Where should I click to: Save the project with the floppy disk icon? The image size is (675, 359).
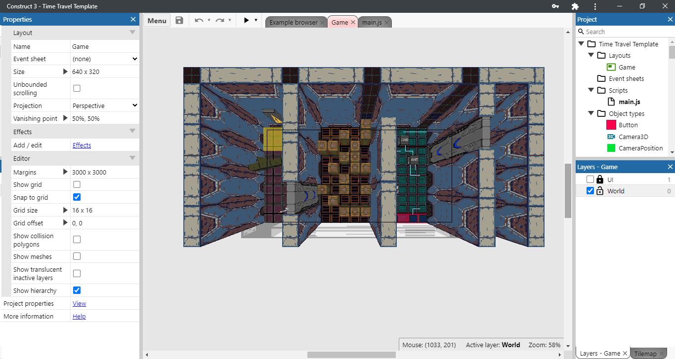point(179,20)
